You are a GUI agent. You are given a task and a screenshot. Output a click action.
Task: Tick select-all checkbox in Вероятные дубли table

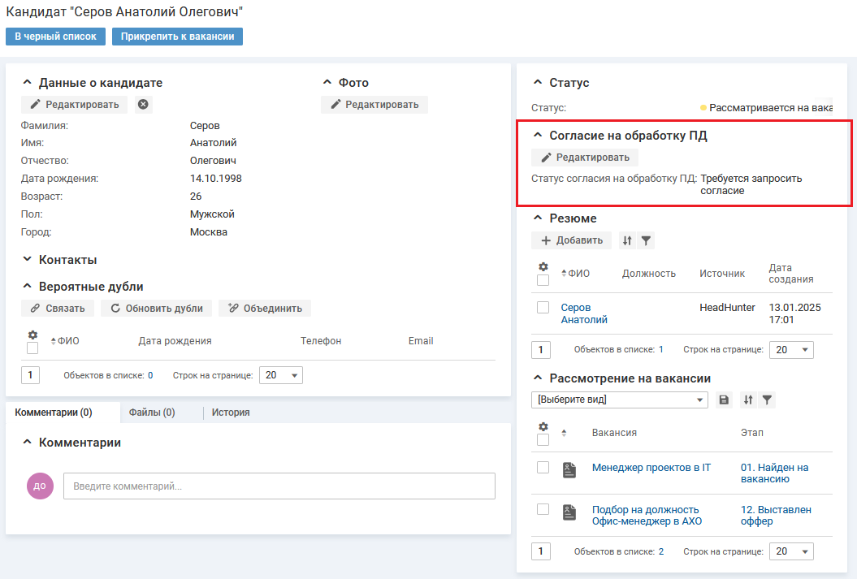pos(32,348)
